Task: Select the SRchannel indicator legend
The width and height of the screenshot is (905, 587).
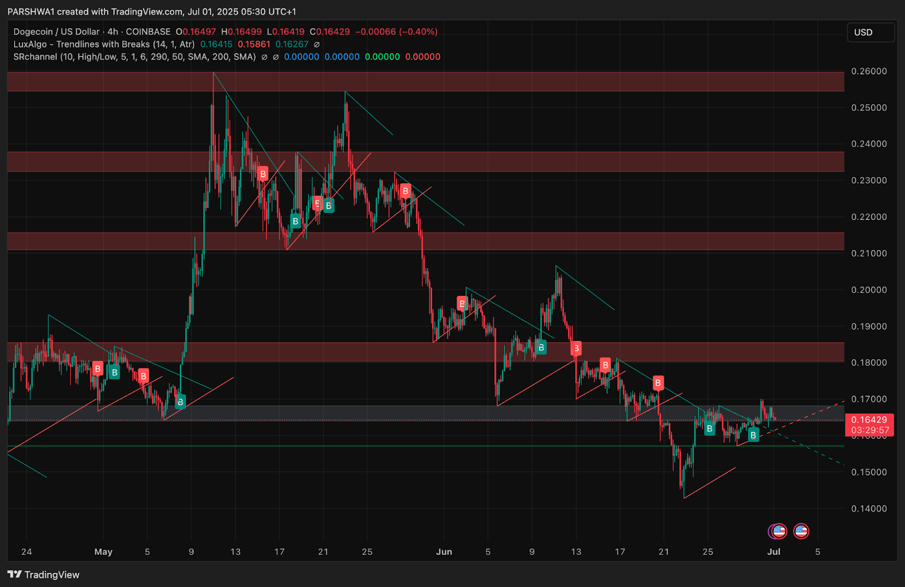Action: click(135, 57)
